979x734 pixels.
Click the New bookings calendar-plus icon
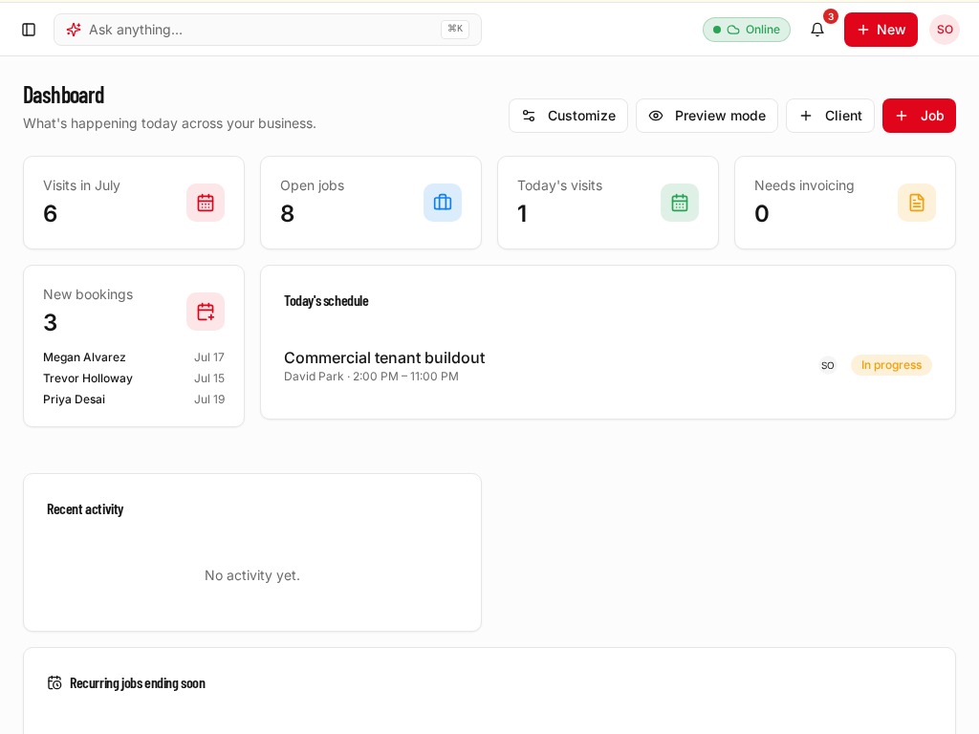click(206, 312)
